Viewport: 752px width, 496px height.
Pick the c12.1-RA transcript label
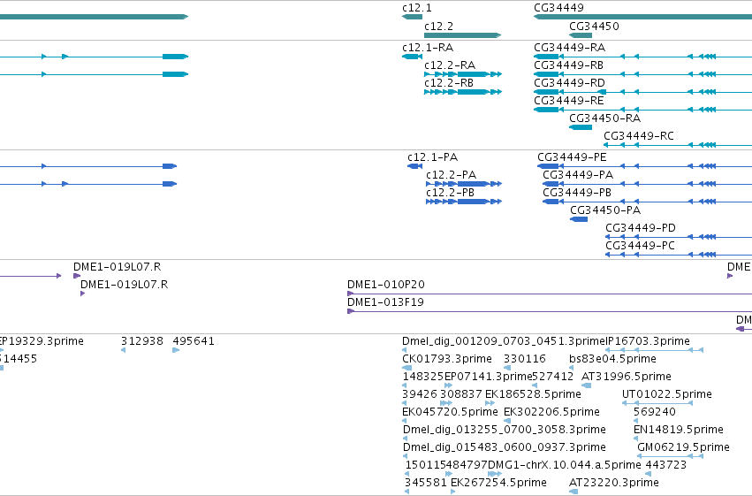click(428, 48)
